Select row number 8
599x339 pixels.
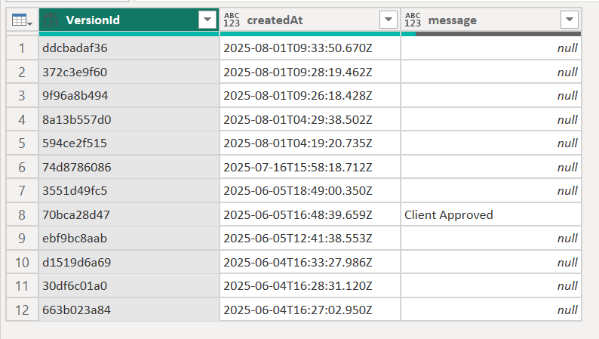coord(22,214)
